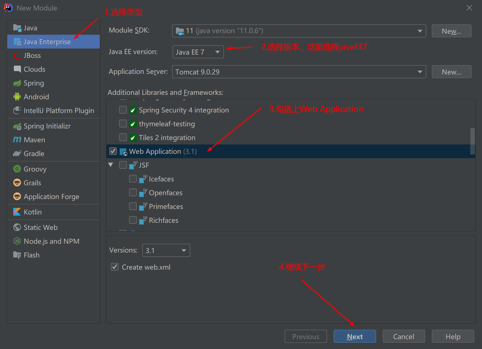The height and width of the screenshot is (349, 482).
Task: Click the Clouds module icon
Action: 17,69
